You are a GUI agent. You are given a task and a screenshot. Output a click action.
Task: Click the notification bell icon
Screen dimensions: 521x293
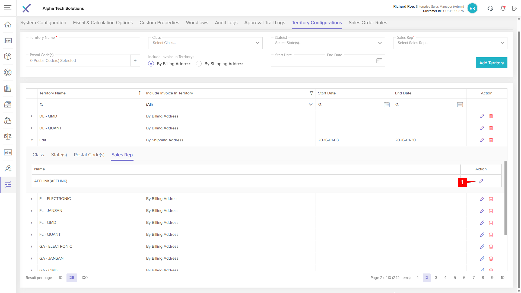coord(503,8)
